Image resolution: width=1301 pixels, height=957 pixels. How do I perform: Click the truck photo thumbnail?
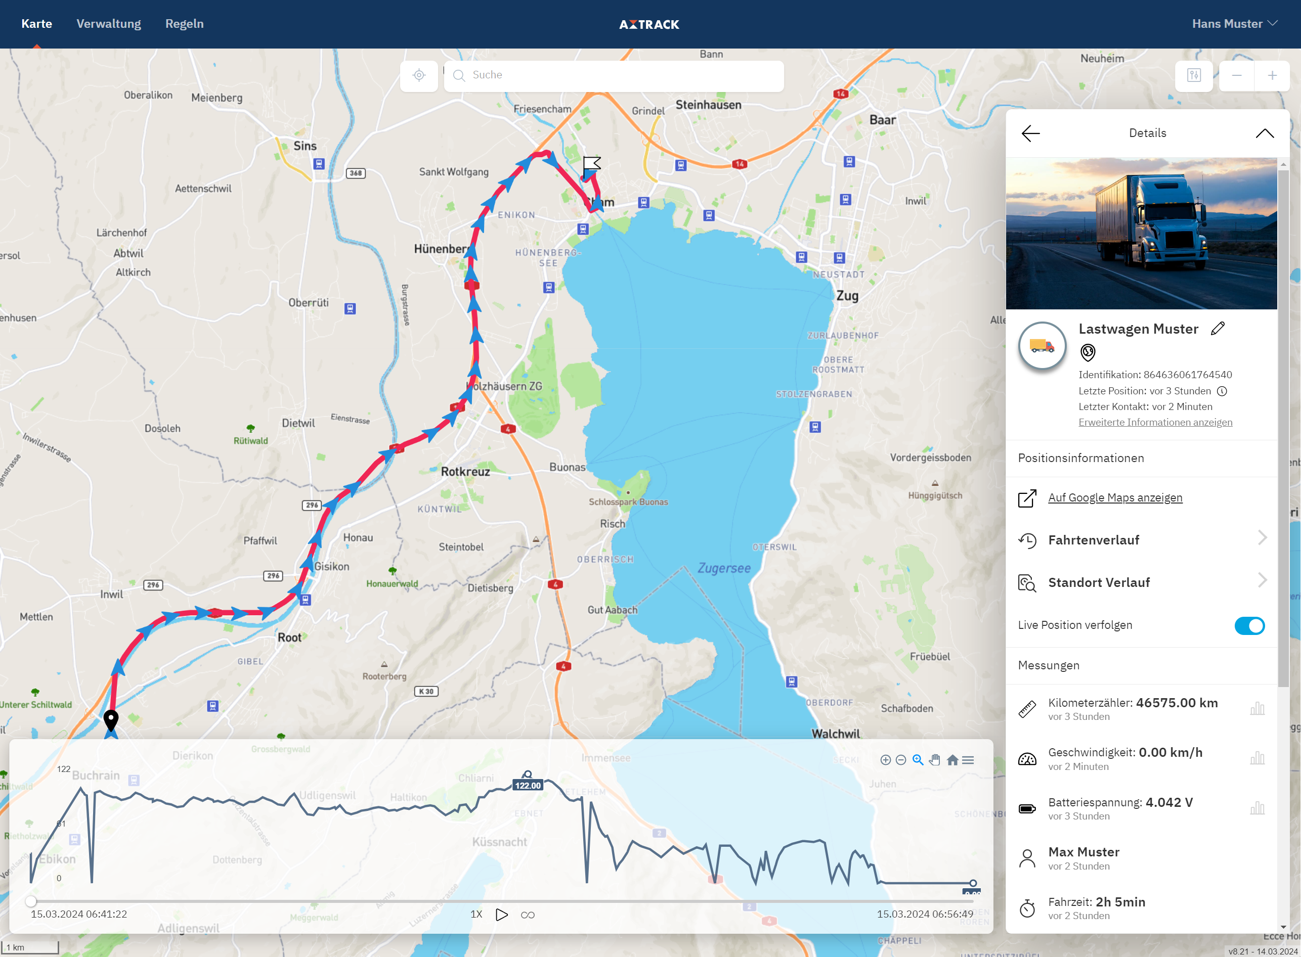coord(1141,234)
